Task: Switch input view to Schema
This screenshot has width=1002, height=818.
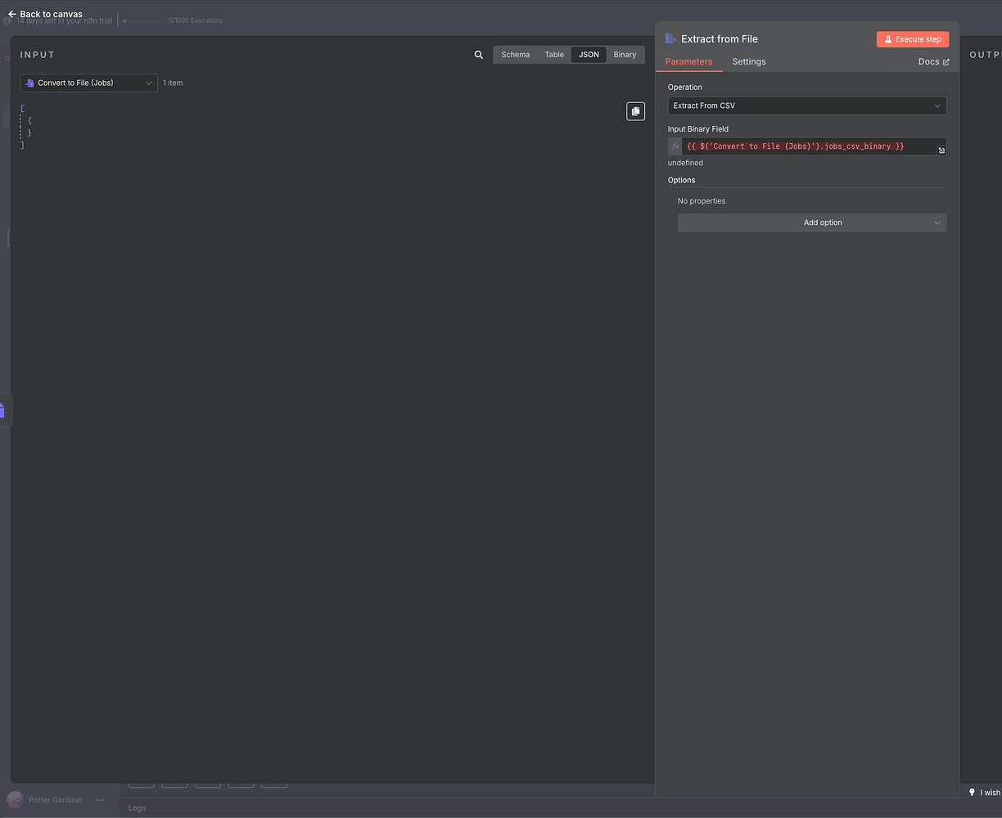Action: pyautogui.click(x=515, y=54)
